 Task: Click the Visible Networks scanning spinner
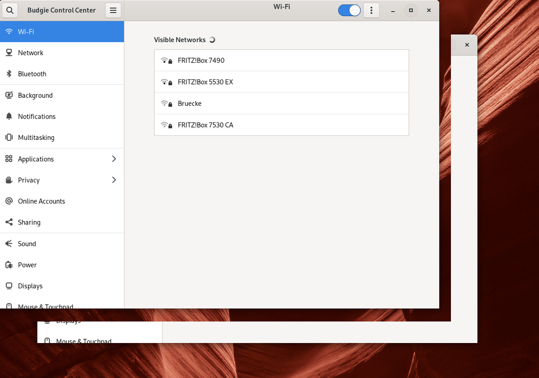[x=212, y=40]
